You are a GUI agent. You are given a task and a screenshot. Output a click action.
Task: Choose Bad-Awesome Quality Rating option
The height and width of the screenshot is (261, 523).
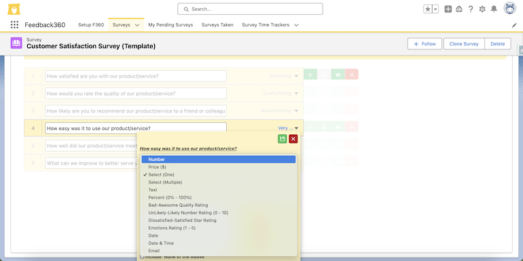point(219,205)
